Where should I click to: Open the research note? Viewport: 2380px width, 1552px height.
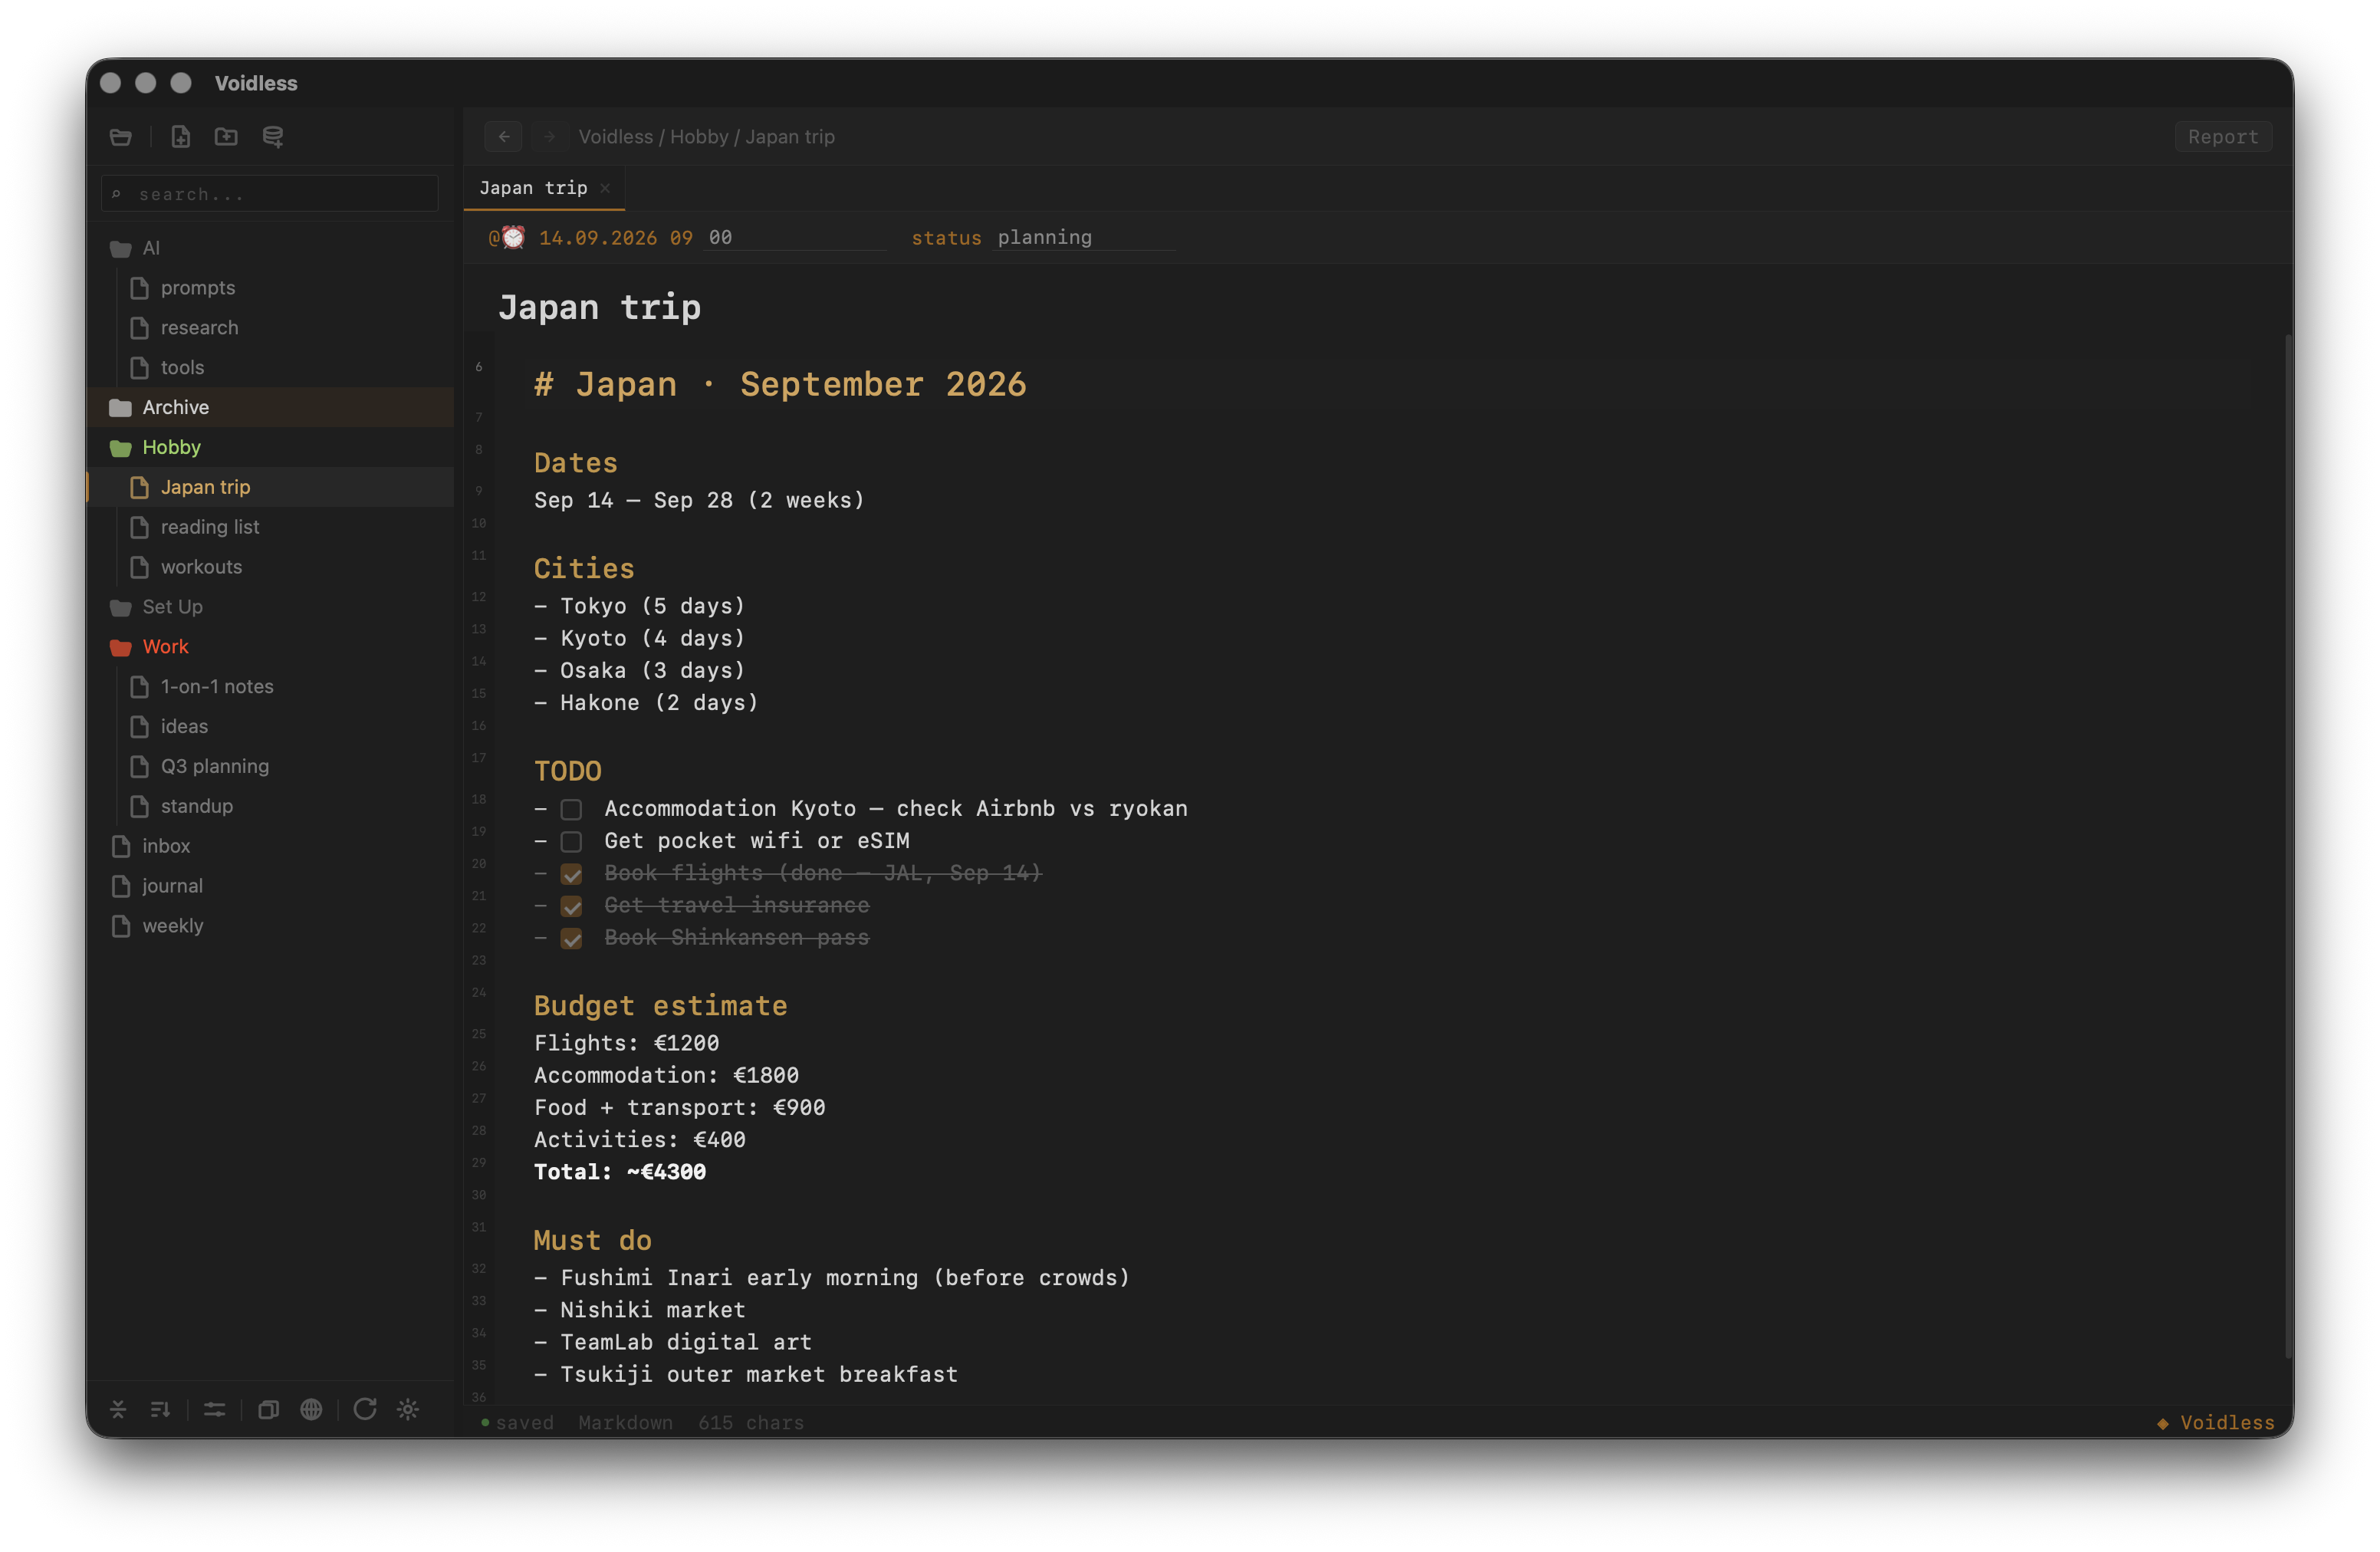[x=270, y=328]
